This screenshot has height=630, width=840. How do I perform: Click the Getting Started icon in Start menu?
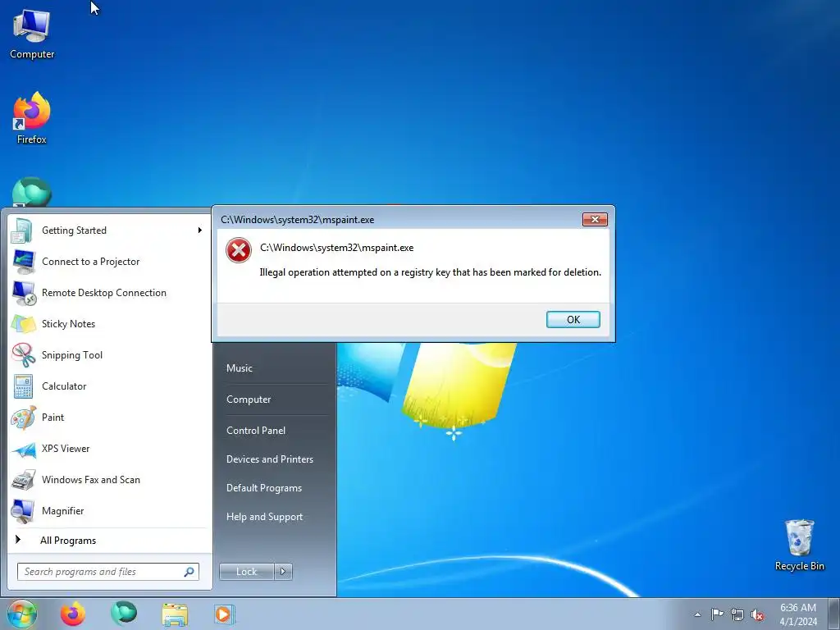click(22, 231)
